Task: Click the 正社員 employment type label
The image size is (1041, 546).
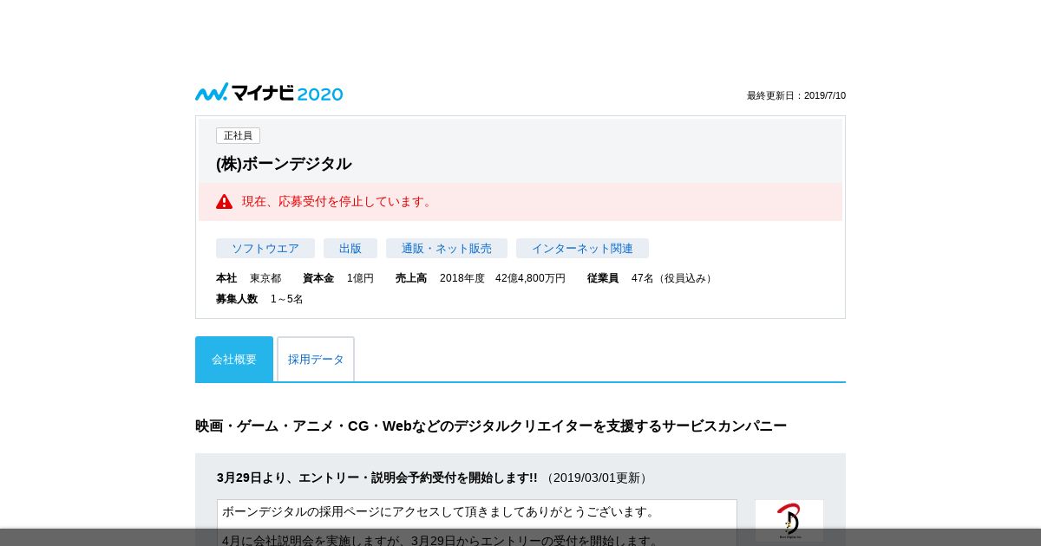Action: (x=238, y=136)
